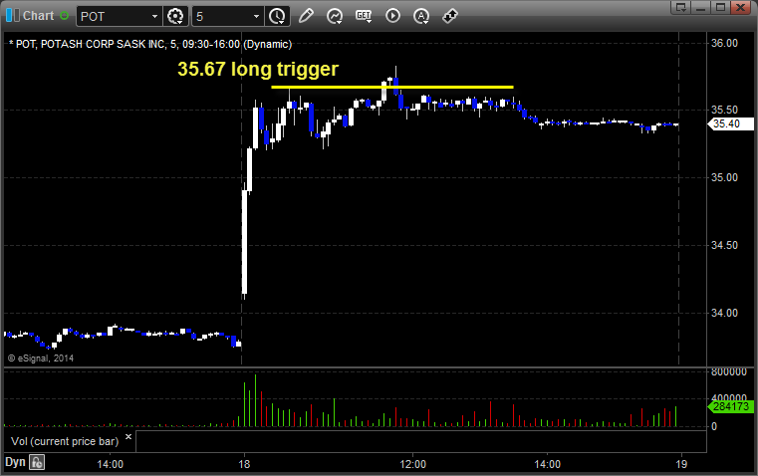This screenshot has height=476, width=758.
Task: Open the studies menu line-chart icon
Action: [x=335, y=16]
